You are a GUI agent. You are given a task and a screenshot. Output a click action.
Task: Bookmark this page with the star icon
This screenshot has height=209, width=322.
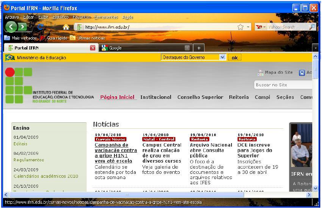240,27
